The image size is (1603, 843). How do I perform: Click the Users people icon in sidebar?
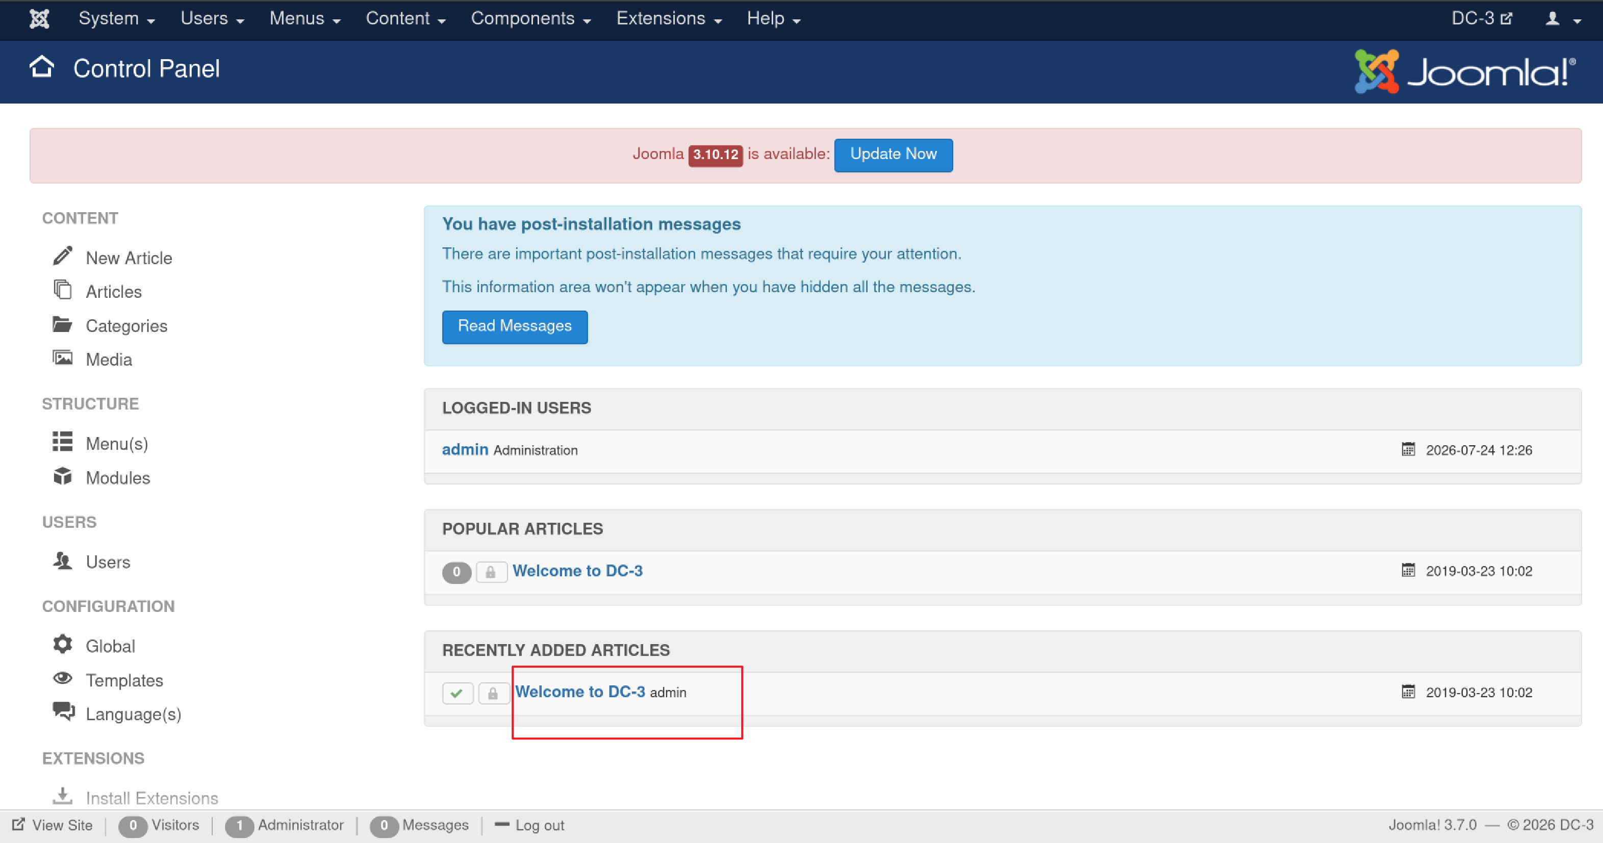point(62,560)
